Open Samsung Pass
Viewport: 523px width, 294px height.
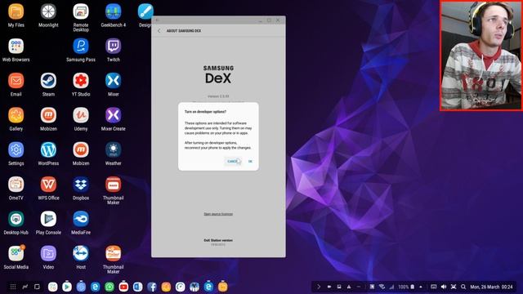click(x=81, y=47)
